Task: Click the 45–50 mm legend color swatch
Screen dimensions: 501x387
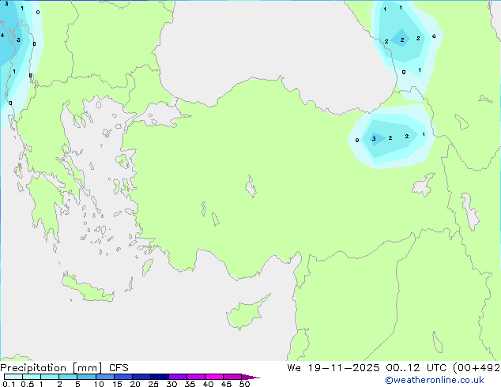Action: 232,377
